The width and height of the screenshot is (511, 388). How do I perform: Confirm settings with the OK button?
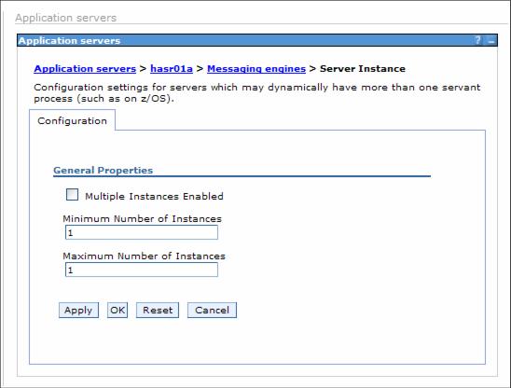(117, 310)
